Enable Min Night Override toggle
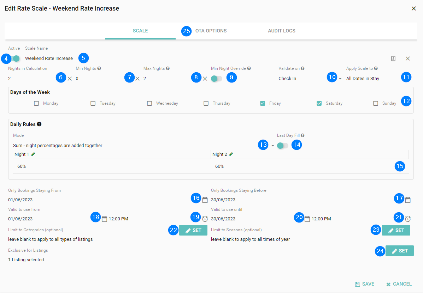Screen dimensions: 423x293 point(216,79)
